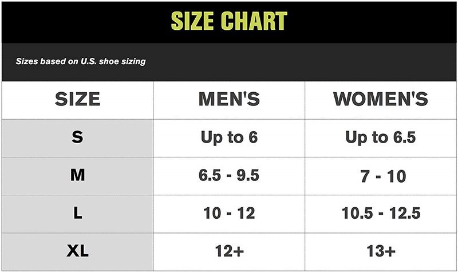The image size is (458, 272).
Task: Click the men's '12+' cell
Action: click(x=229, y=251)
